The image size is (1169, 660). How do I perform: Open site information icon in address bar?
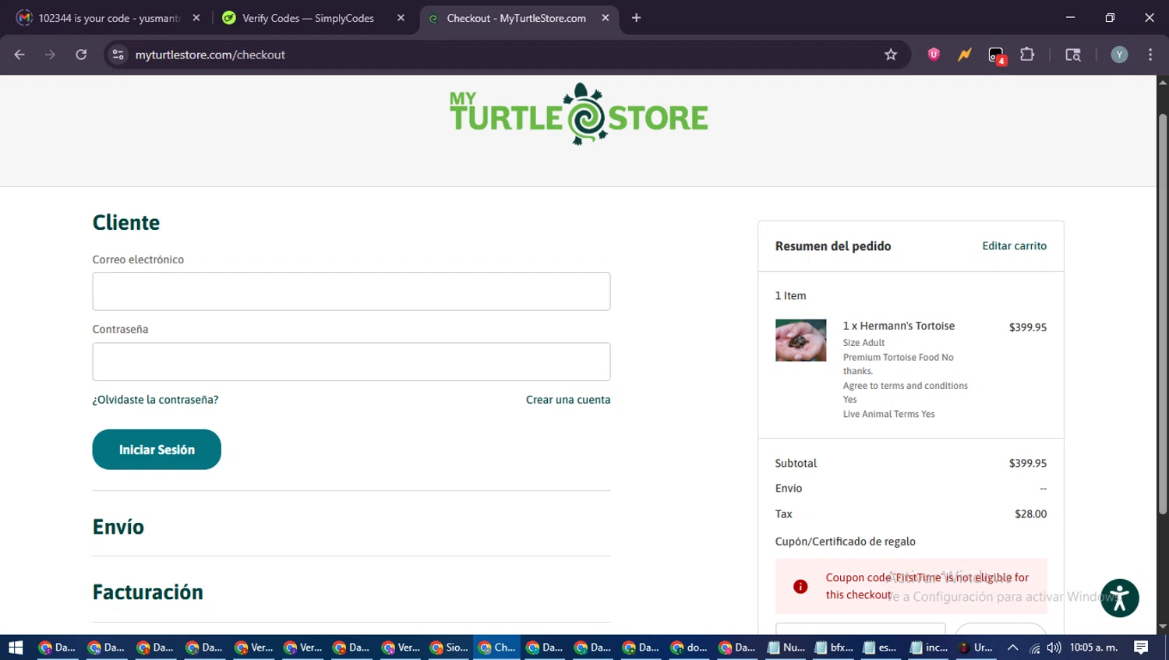tap(118, 55)
